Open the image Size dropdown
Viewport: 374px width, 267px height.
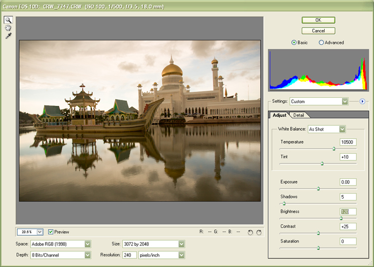[181, 244]
